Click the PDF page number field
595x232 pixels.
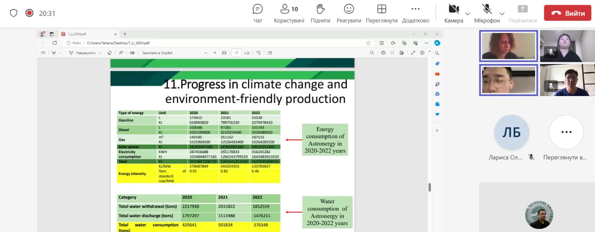237,53
